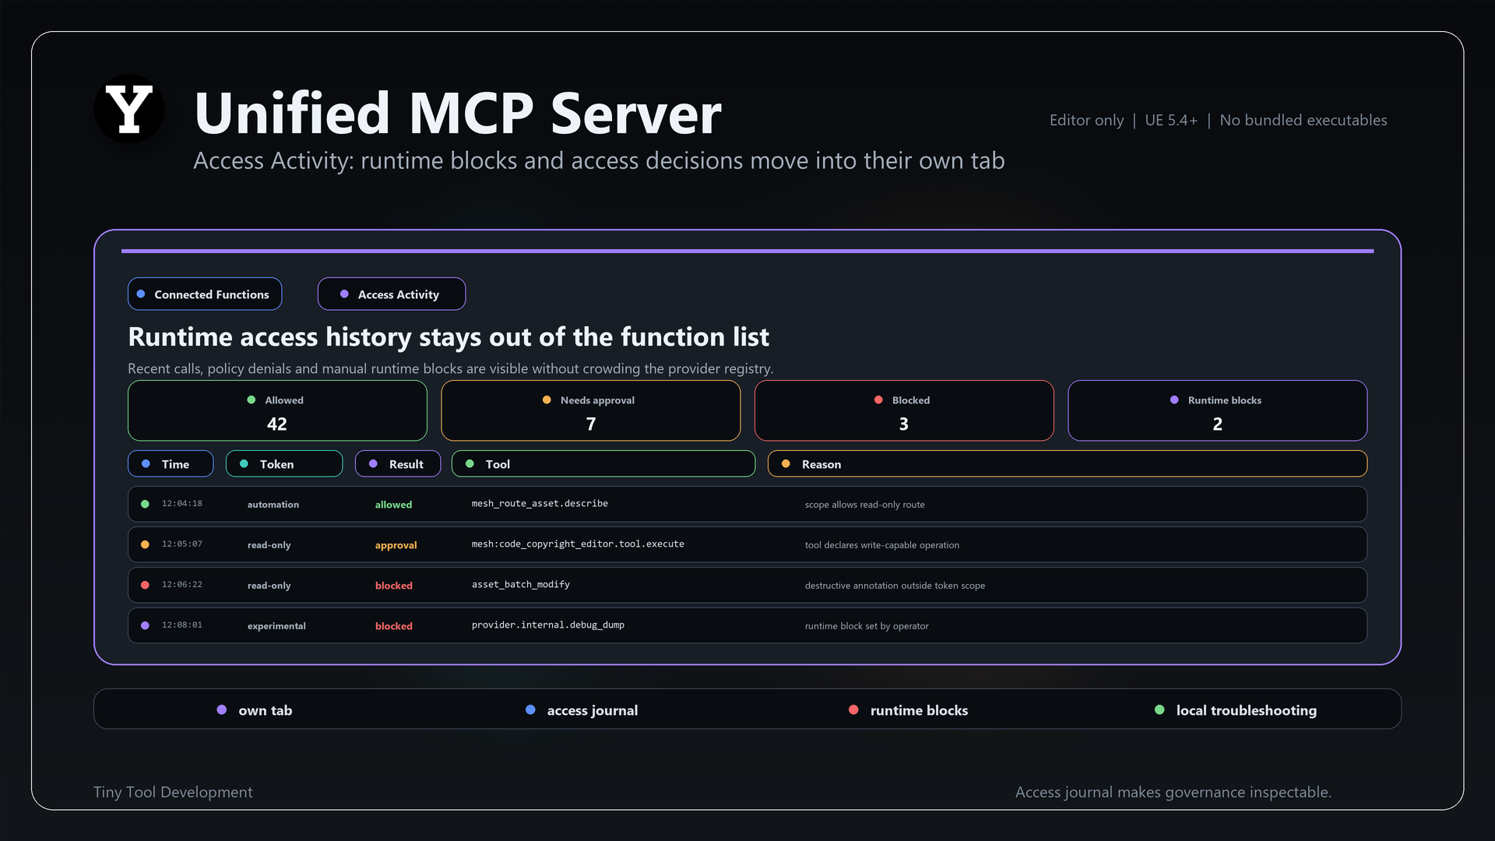Click the 'own tab' footer label

click(x=266, y=710)
